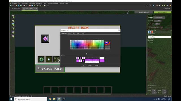
Task: Open the File menu
Action: click(19, 3)
